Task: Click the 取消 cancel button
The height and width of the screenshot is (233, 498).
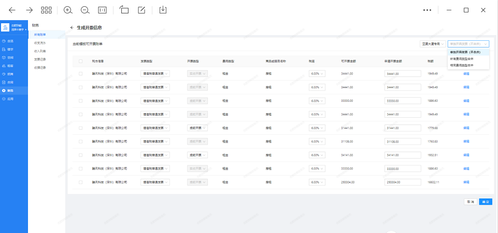Action: click(471, 202)
